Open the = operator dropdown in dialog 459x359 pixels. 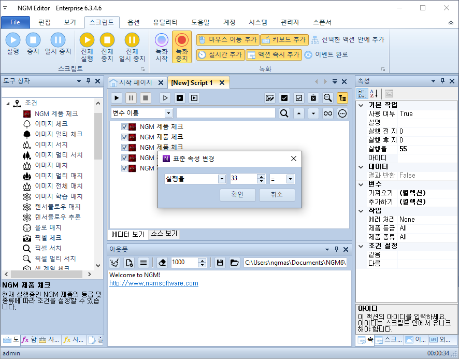coord(290,179)
